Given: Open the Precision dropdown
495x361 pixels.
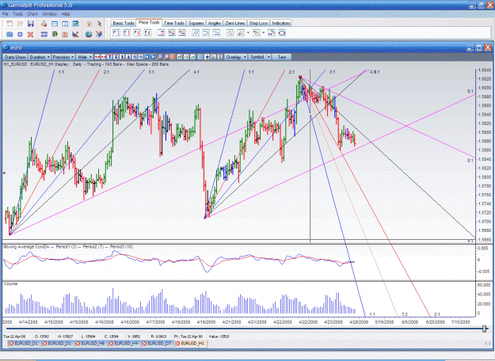Looking at the screenshot, I should click(63, 57).
